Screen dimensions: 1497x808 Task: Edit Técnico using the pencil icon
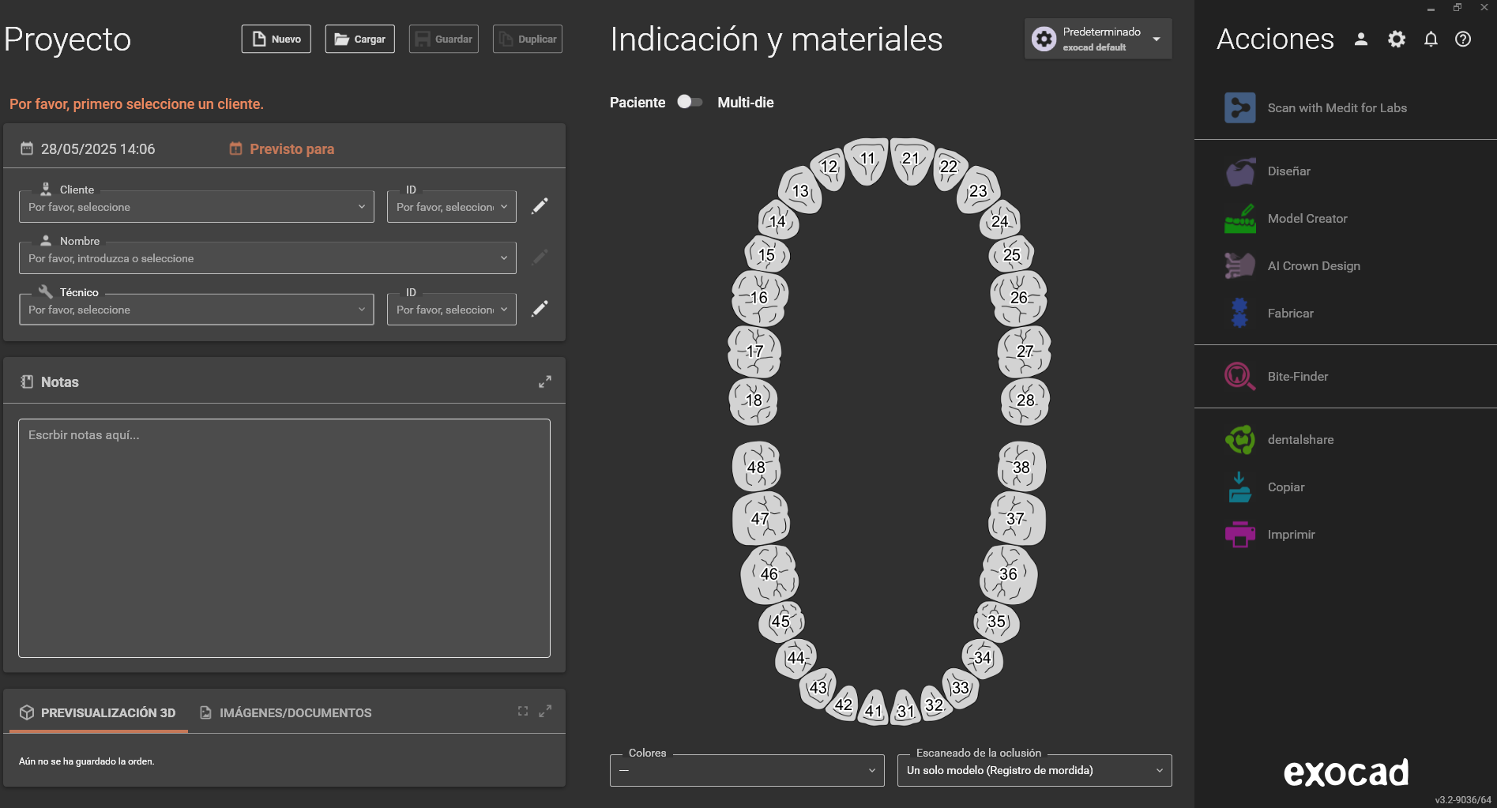540,309
